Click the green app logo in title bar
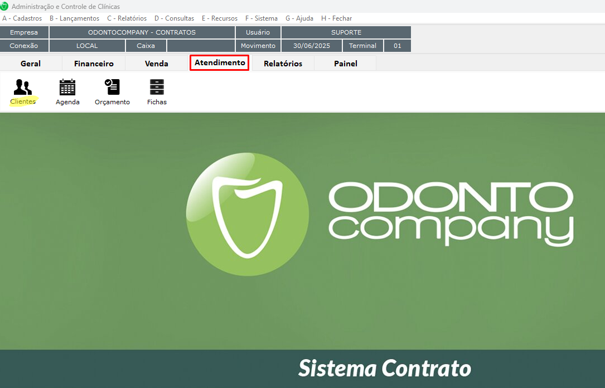Screen dimensions: 605x388 pos(4,6)
